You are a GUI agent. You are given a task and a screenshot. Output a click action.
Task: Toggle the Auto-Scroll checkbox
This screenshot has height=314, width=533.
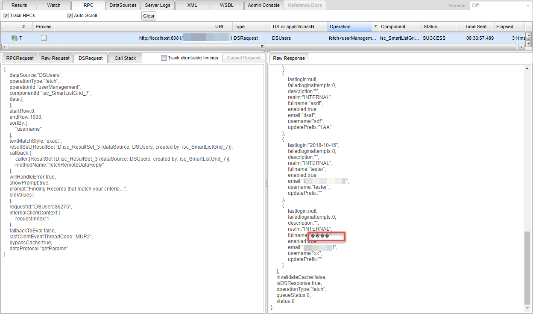pyautogui.click(x=70, y=16)
